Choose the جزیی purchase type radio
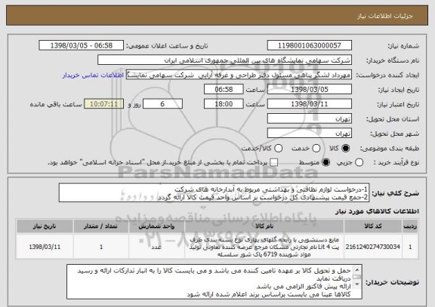The width and height of the screenshot is (435, 307). tap(359, 163)
